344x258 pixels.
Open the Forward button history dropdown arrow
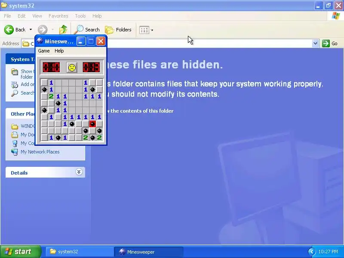pyautogui.click(x=52, y=30)
